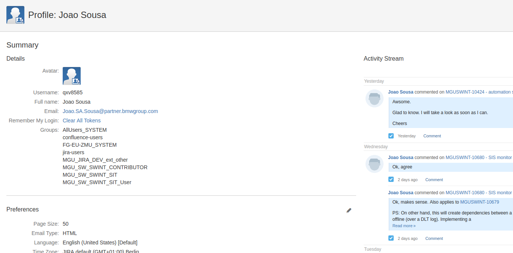Open first MGUSWINT-10680 SIS monitor link

[x=478, y=158]
